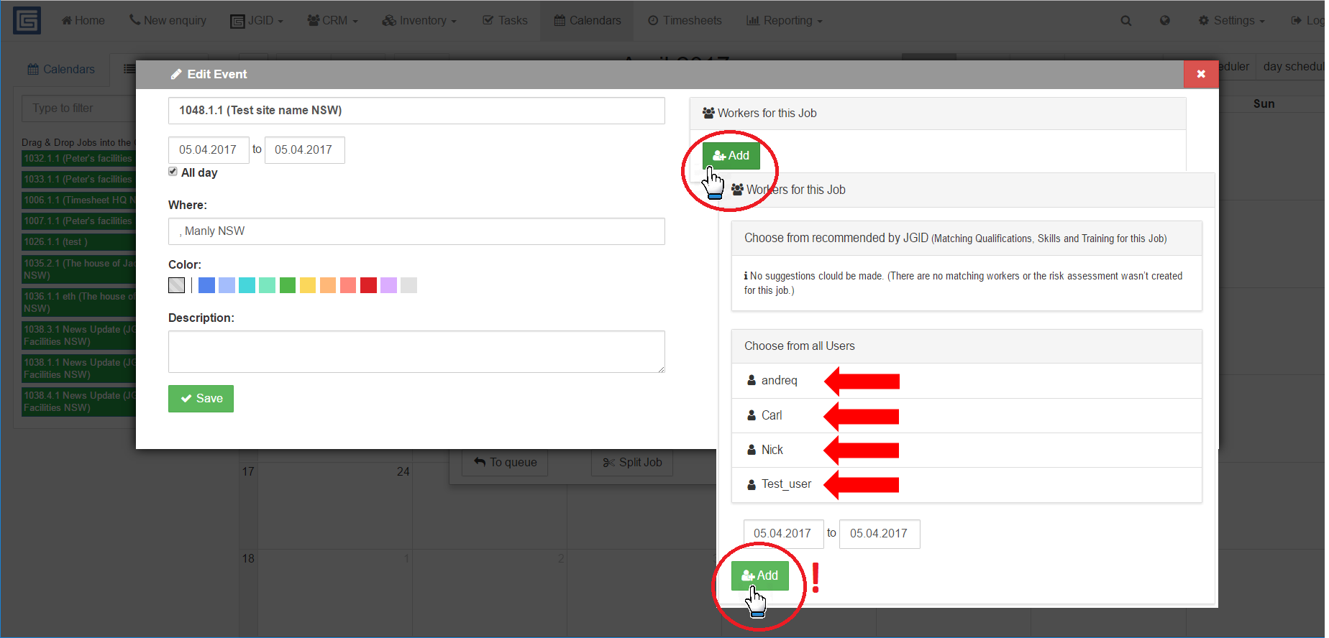Select user Nick from list
Viewport: 1329px width, 638px height.
[x=967, y=450]
